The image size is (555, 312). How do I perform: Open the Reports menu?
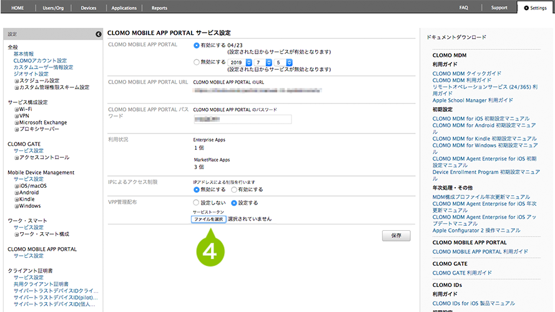point(159,7)
